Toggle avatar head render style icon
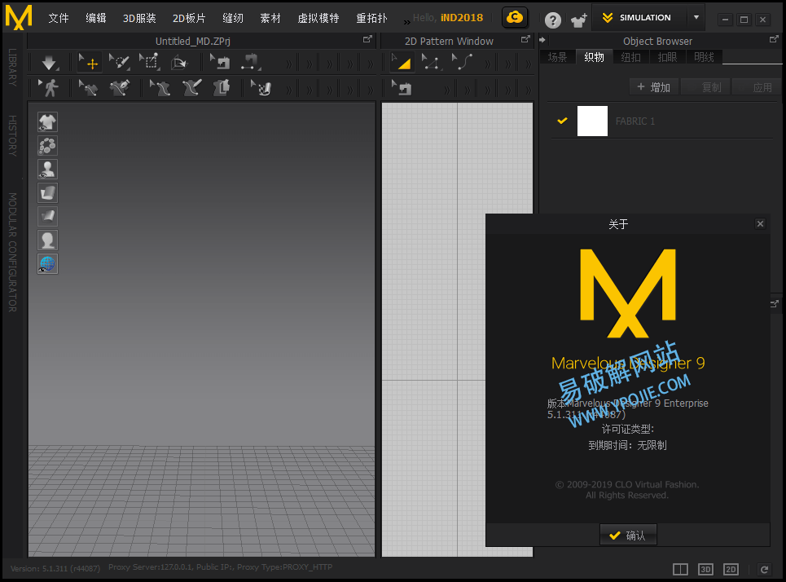 [47, 240]
